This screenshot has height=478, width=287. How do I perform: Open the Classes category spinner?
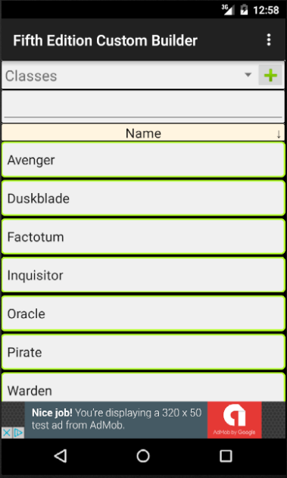129,75
